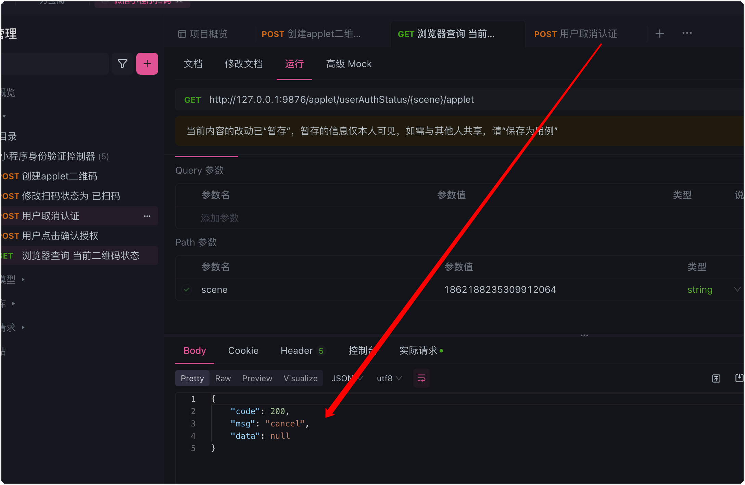Open the tab bar more options ellipsis
The image size is (745, 485).
(687, 33)
